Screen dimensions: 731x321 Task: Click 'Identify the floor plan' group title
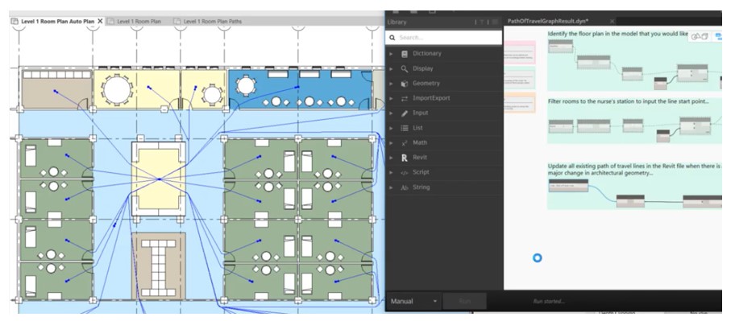617,35
